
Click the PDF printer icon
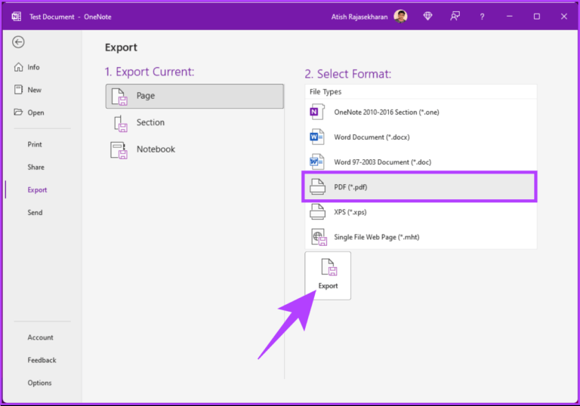click(317, 186)
